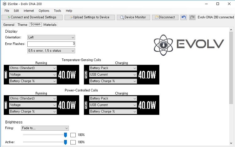Open Power-Controlled Running Ohms (Standard) dropdown
This screenshot has width=235, height=147.
click(33, 98)
